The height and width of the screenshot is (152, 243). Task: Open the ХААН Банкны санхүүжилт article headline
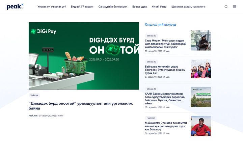(x=165, y=99)
